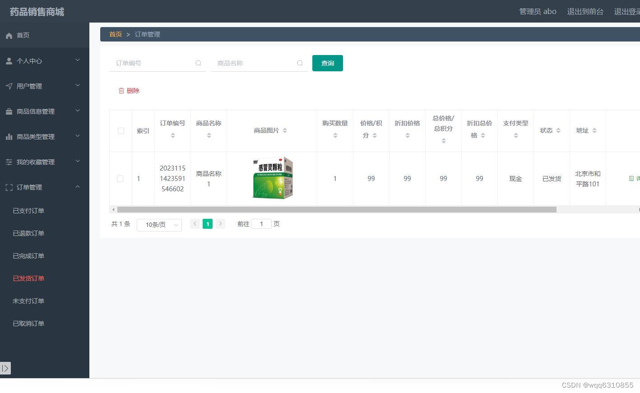Click 管理员 abo in header

(x=538, y=12)
